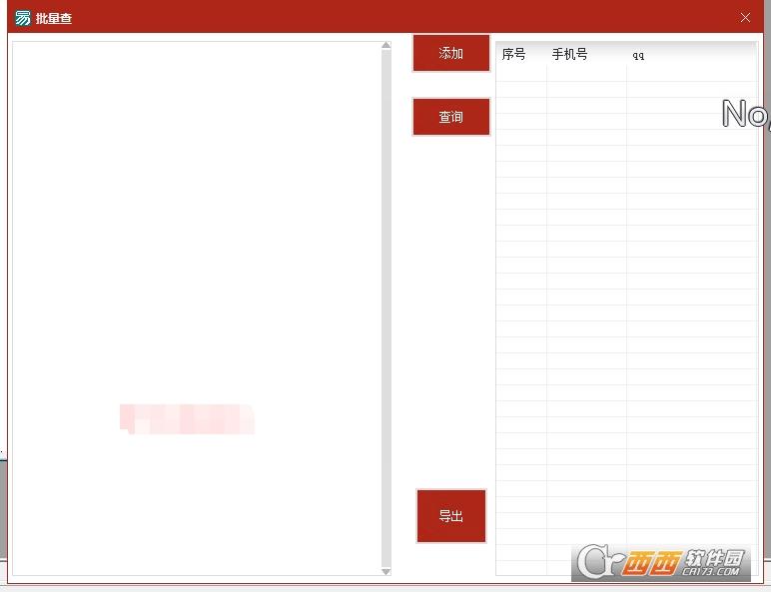Sort by the qq column header
The width and height of the screenshot is (771, 592).
(692, 54)
